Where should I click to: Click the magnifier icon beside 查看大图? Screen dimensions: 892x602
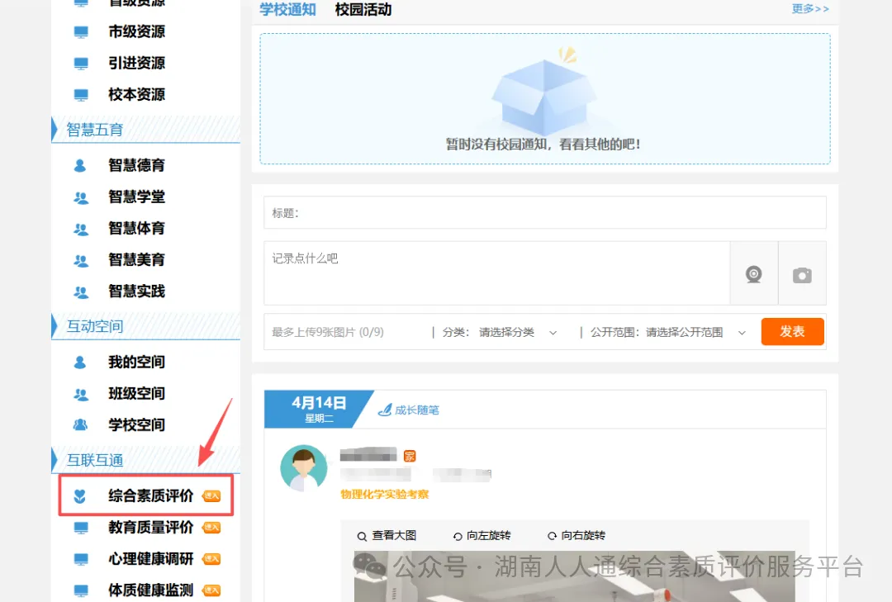(x=361, y=535)
